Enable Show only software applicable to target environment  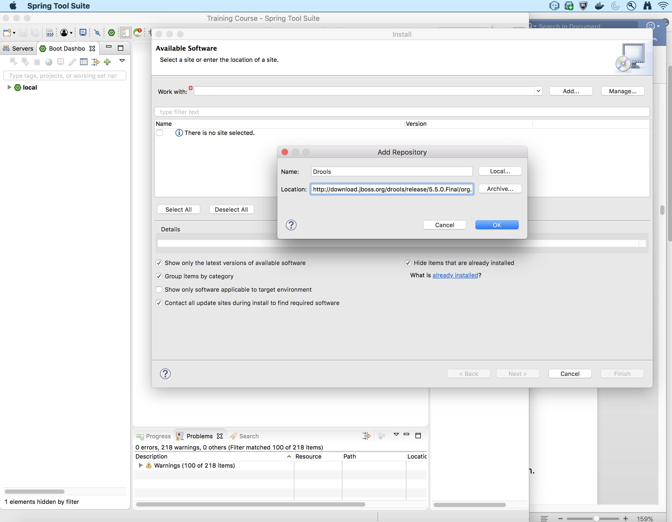(159, 290)
